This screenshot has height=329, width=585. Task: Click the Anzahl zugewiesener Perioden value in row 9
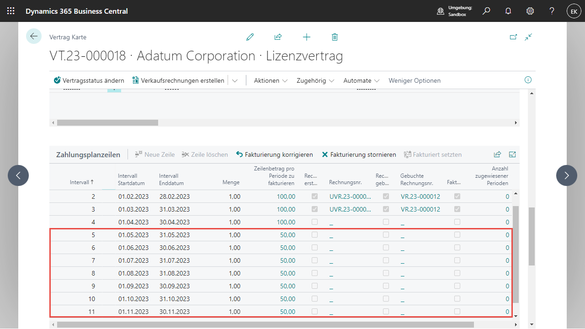507,286
